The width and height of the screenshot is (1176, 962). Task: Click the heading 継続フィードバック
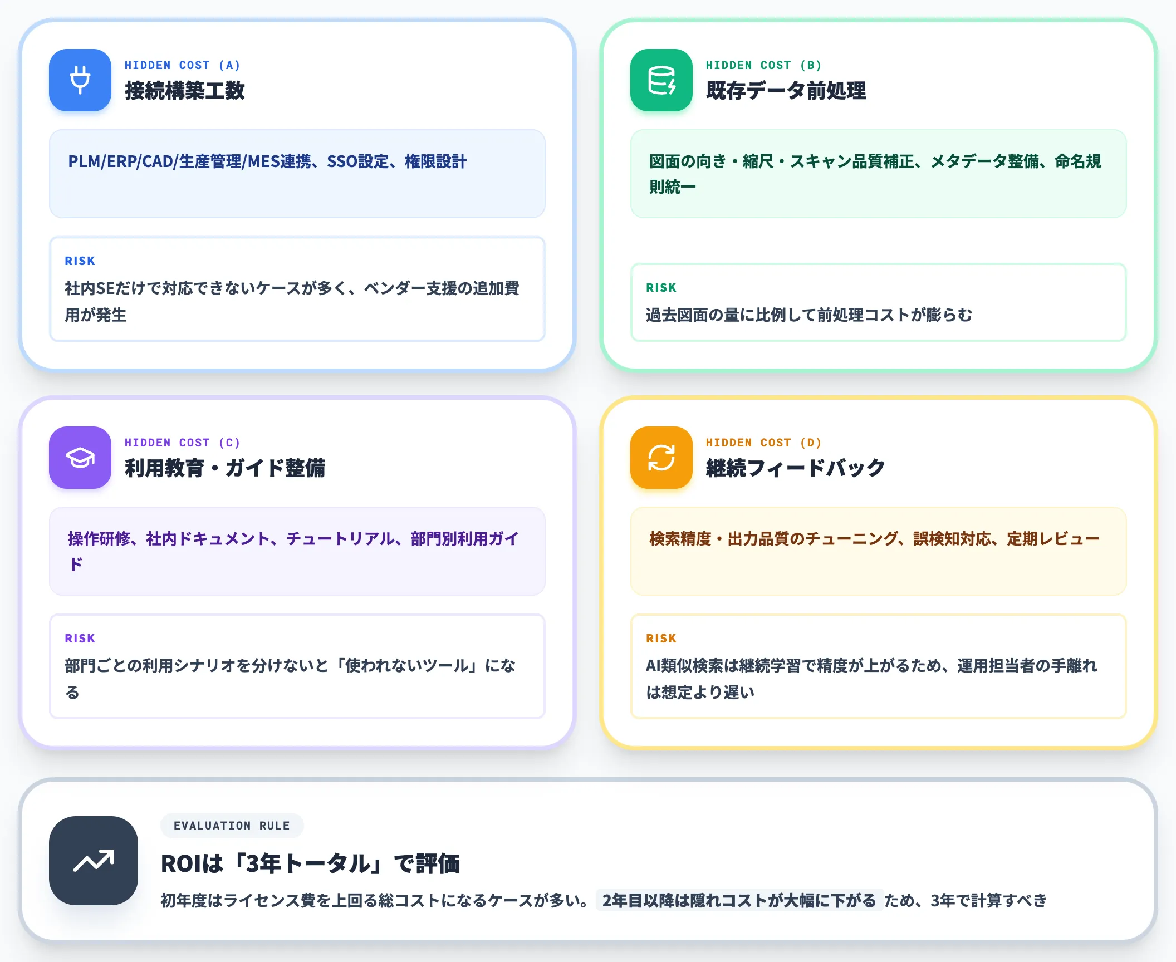tap(795, 468)
